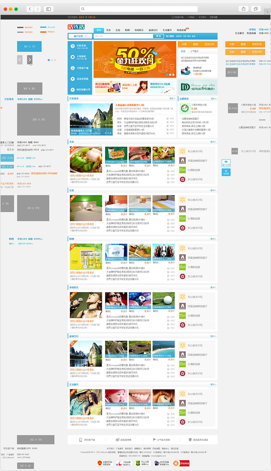This screenshot has height=471, width=271.
Task: Click the 入驻商家 sidebar icon
Action: tap(73, 57)
